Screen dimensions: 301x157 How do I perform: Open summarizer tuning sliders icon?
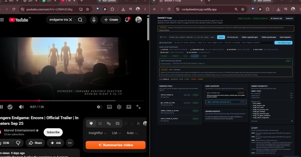coord(139,123)
